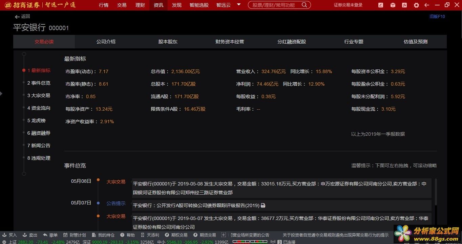Click the red dot marker beside 最新指标

[24, 70]
